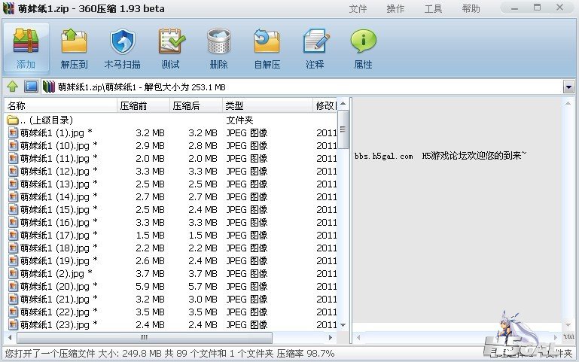Click the file icon of 萌妹纸1 (16).jpg
The width and height of the screenshot is (579, 362).
(14, 223)
